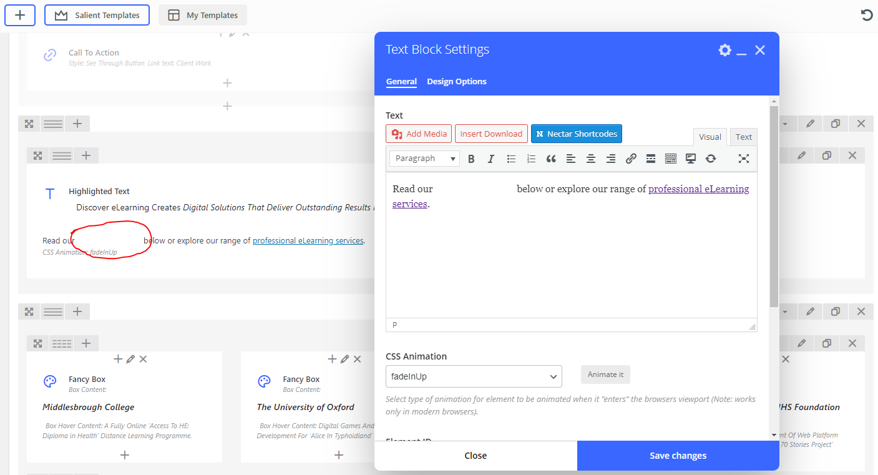Screen dimensions: 878x475
Task: Open Salient Templates
Action: click(x=97, y=15)
